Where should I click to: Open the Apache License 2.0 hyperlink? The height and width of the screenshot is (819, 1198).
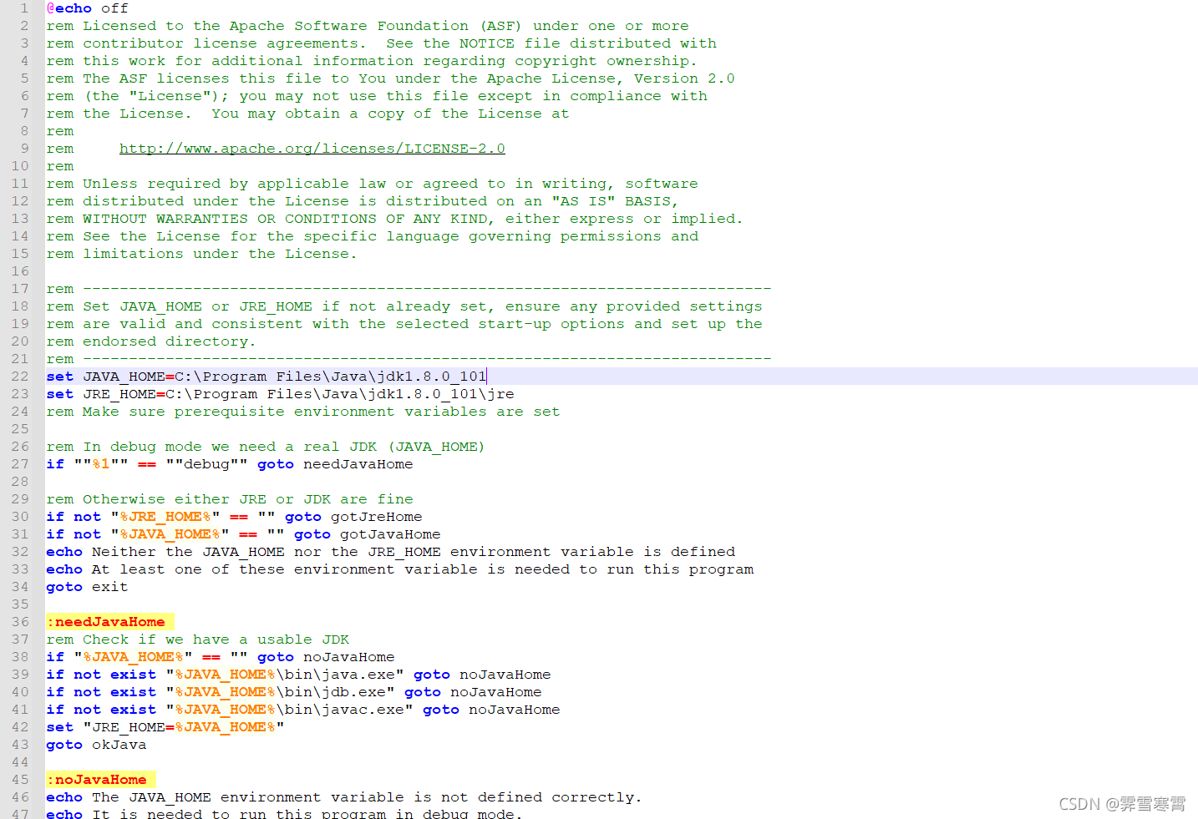coord(312,148)
